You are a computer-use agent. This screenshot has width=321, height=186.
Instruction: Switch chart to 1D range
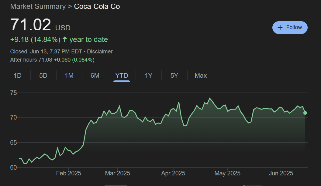coord(18,76)
